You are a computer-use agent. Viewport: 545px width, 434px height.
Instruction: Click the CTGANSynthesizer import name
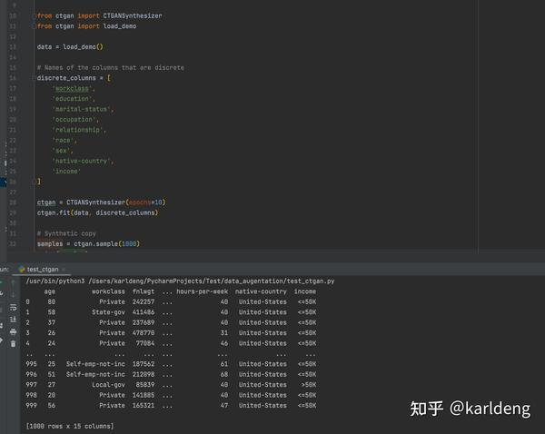[133, 15]
